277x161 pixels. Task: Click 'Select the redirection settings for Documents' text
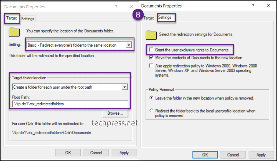[x=196, y=34]
